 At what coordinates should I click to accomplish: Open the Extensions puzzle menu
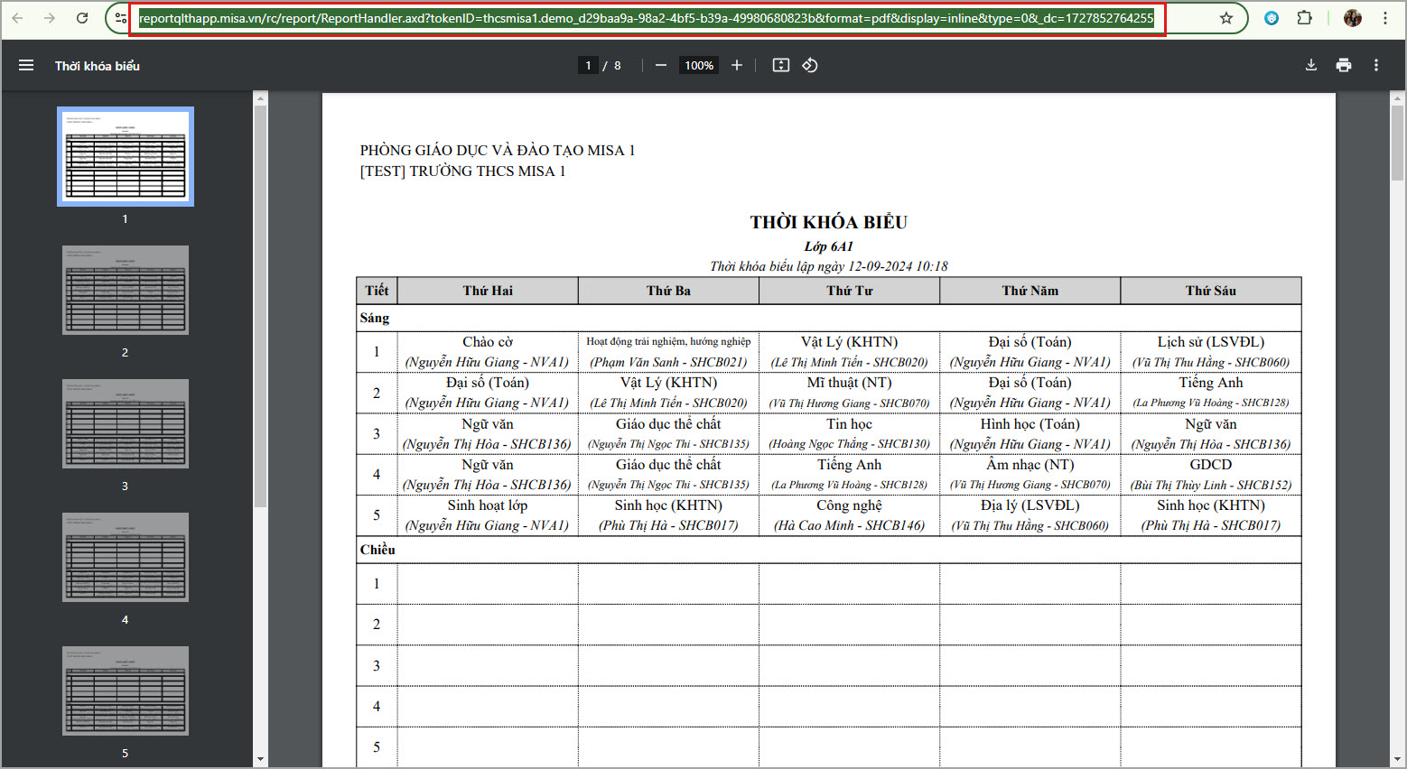(x=1304, y=18)
